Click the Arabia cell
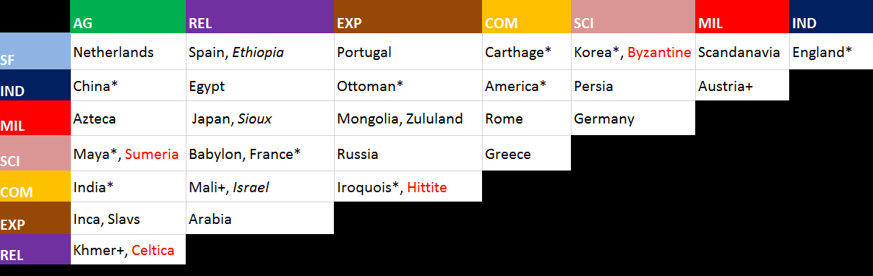This screenshot has height=276, width=873. click(260, 218)
